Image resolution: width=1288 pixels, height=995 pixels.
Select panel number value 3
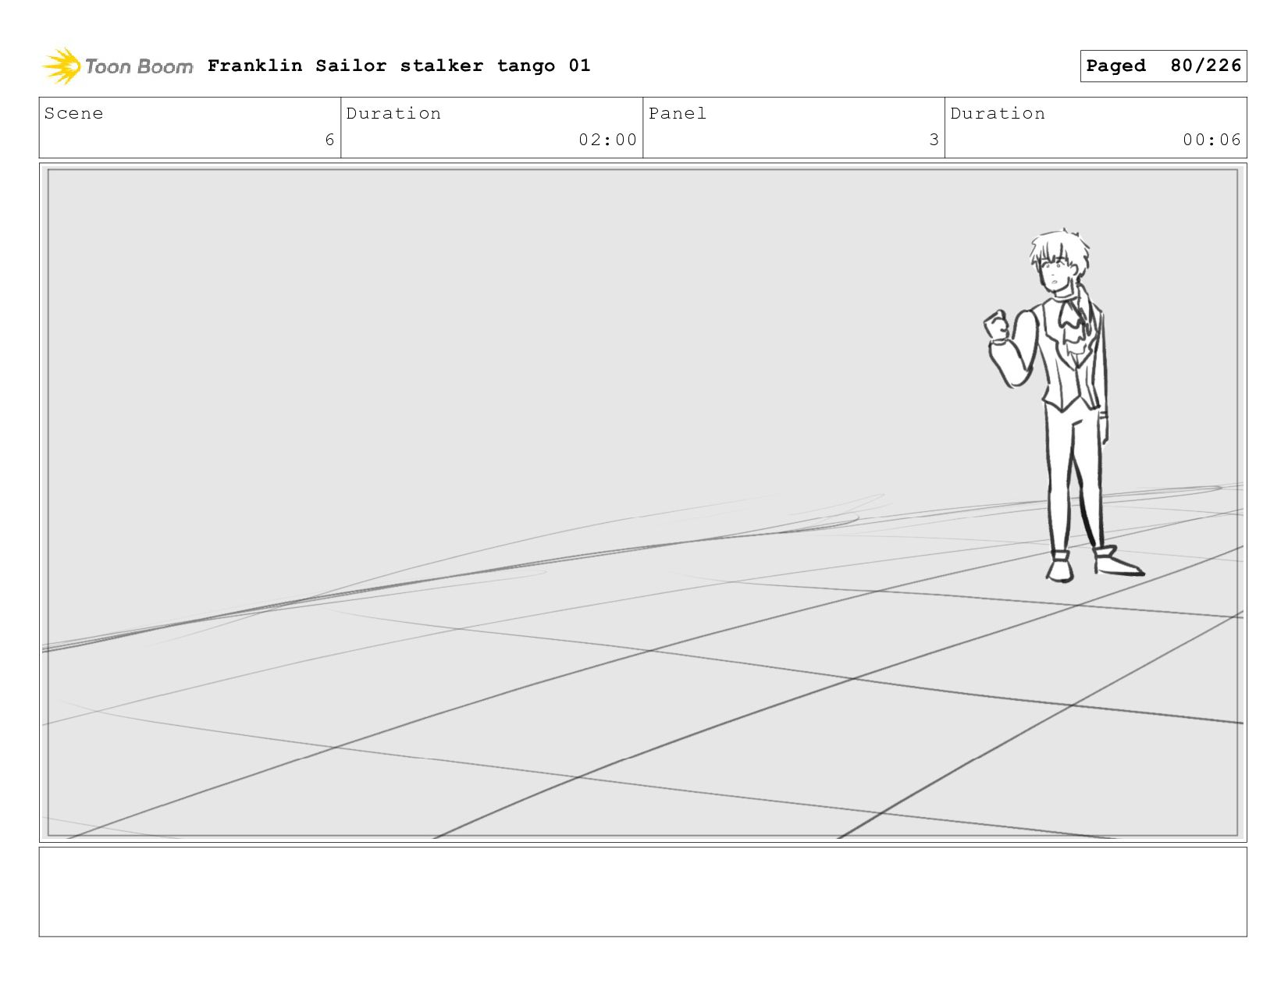(x=934, y=140)
